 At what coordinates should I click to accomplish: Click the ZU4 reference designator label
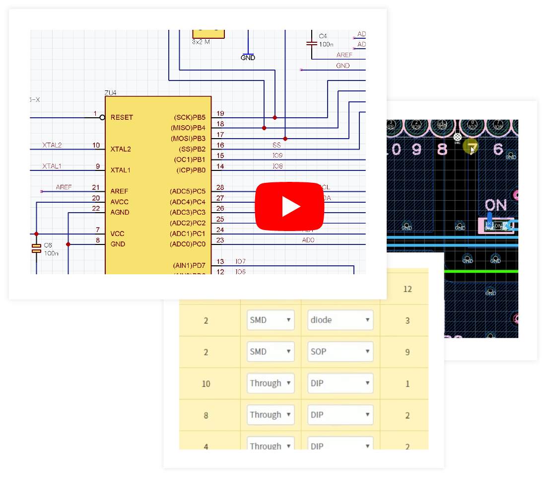tap(110, 93)
